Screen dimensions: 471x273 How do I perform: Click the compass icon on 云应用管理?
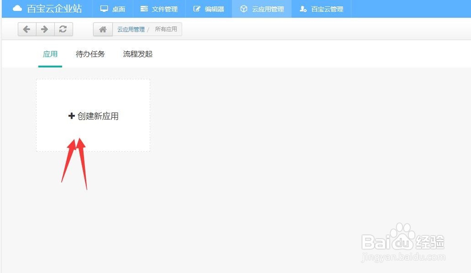click(x=244, y=8)
